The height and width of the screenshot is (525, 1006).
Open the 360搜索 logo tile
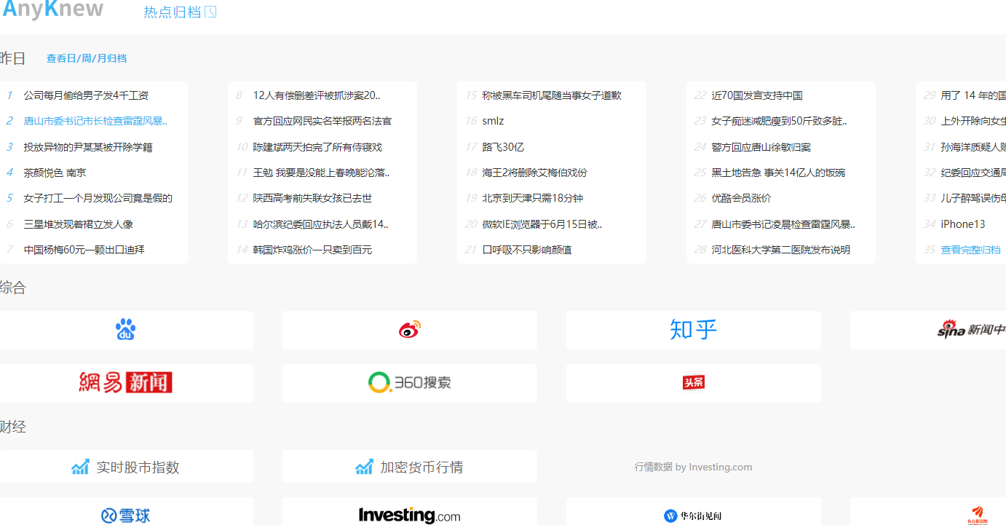tap(410, 383)
